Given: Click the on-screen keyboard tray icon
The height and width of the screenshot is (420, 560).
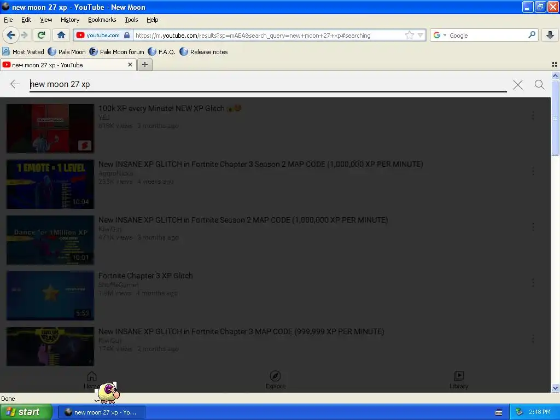Looking at the screenshot, I should 499,412.
